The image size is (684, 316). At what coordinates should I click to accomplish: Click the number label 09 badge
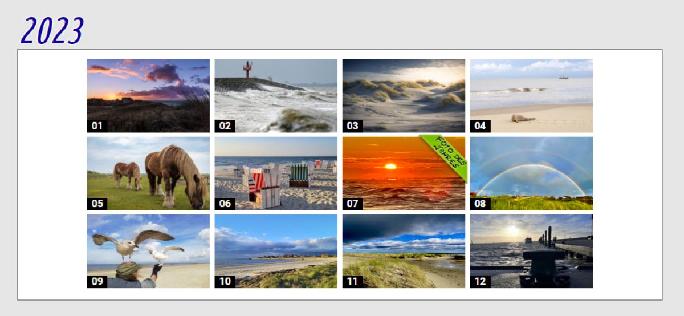(97, 282)
